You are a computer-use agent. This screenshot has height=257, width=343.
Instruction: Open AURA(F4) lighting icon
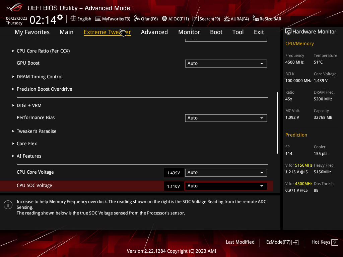227,19
